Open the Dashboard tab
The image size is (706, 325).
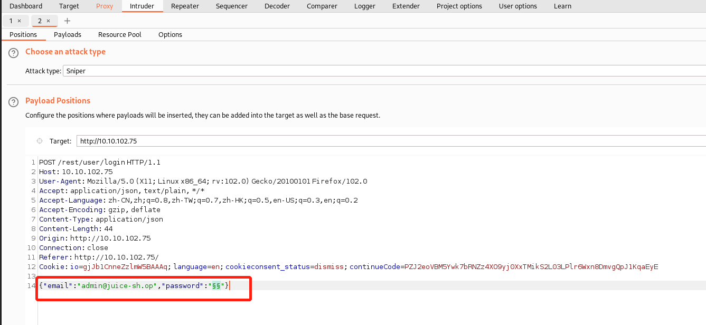click(26, 6)
